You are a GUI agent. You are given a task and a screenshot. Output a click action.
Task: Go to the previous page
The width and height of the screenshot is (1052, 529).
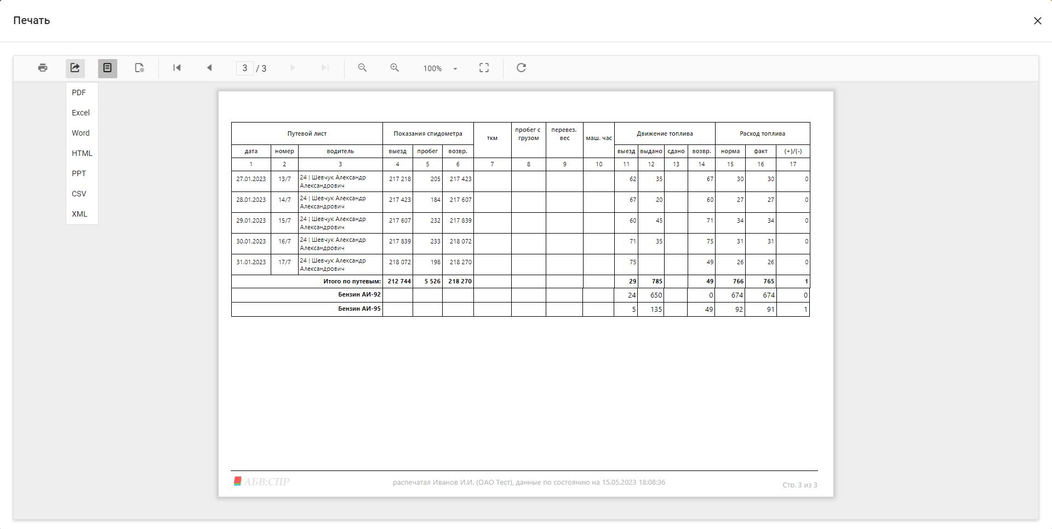[x=209, y=68]
